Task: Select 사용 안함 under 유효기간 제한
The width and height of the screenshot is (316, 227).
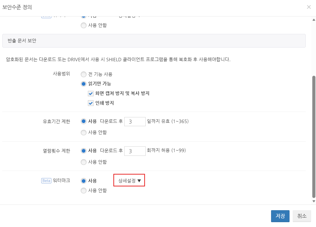Action: (x=84, y=132)
